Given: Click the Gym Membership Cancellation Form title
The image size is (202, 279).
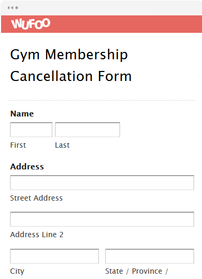Looking at the screenshot, I should click(71, 65).
